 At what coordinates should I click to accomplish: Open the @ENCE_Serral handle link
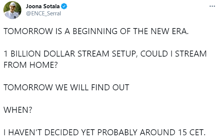click(x=44, y=13)
